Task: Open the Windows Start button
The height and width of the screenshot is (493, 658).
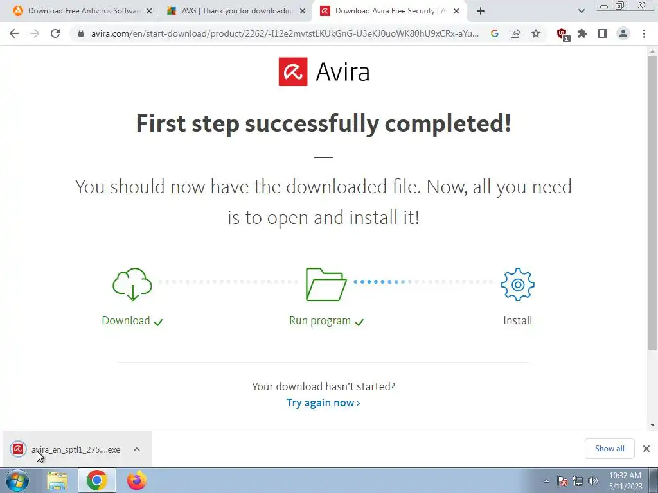Action: click(17, 480)
